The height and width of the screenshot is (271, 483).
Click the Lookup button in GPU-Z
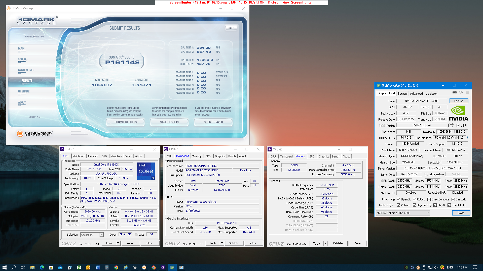(x=459, y=101)
